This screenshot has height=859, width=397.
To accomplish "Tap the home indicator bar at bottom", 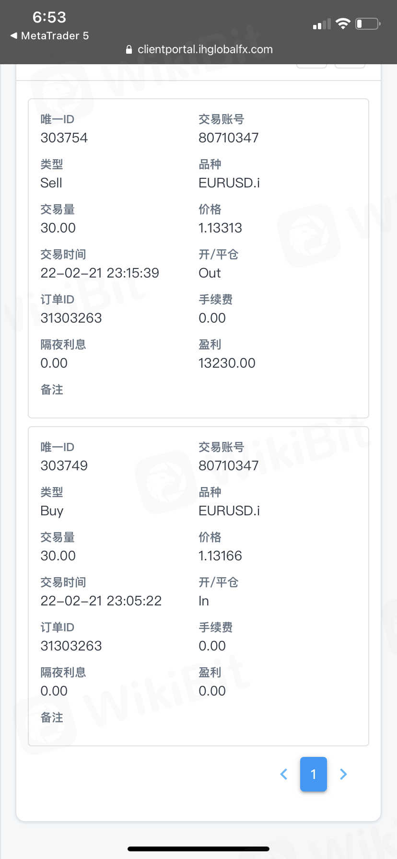I will 198,849.
